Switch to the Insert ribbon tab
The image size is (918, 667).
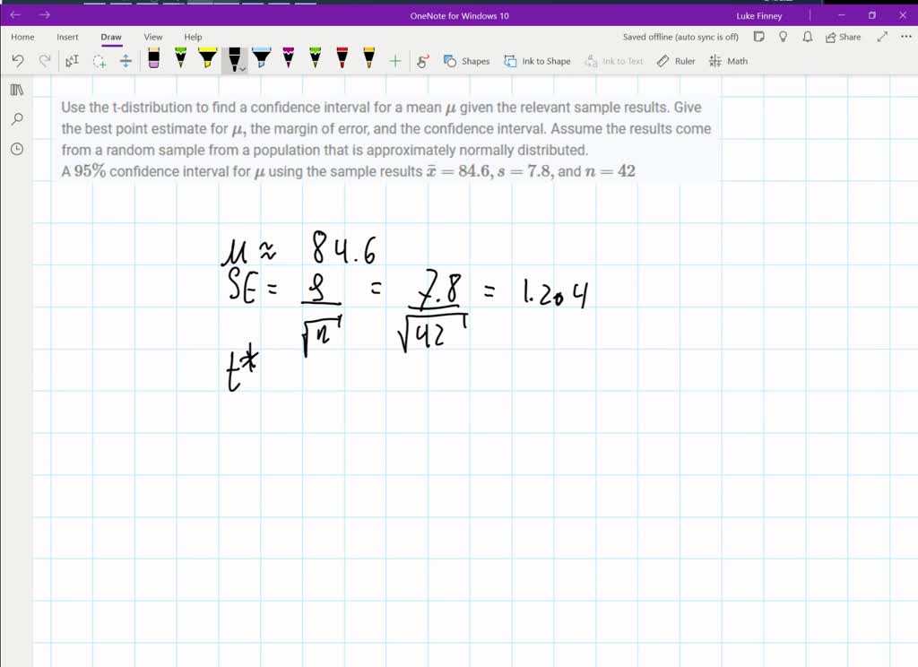pyautogui.click(x=67, y=37)
